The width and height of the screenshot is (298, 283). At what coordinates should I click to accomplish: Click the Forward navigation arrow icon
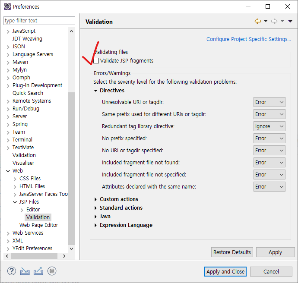274,21
